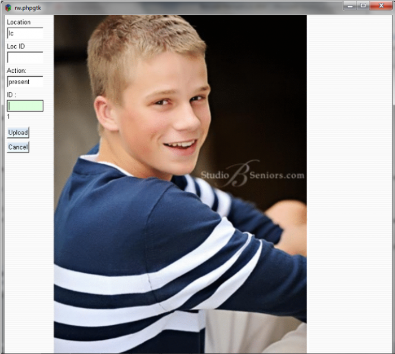
Task: Select the empty Loc ID field
Action: click(25, 58)
